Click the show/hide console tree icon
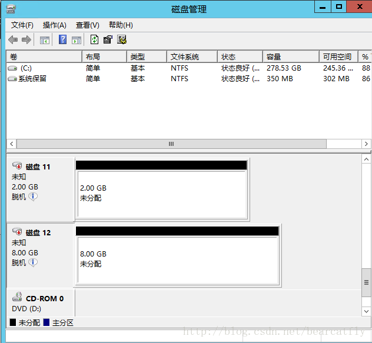Image resolution: width=372 pixels, height=343 pixels. click(45, 40)
